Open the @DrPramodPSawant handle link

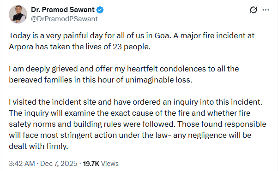click(x=64, y=19)
